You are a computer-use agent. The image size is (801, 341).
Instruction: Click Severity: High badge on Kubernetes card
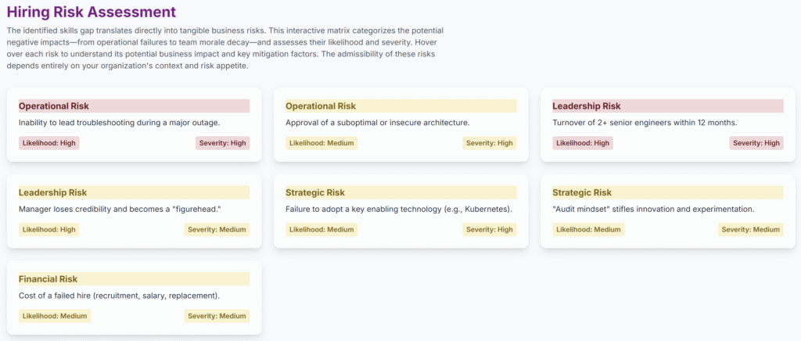pyautogui.click(x=490, y=230)
